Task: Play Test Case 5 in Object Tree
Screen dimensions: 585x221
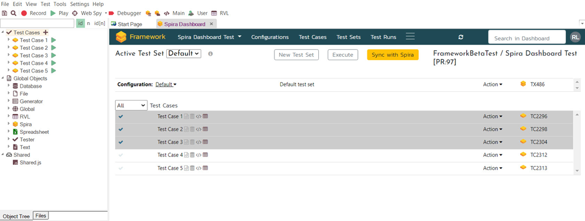Action: 54,70
